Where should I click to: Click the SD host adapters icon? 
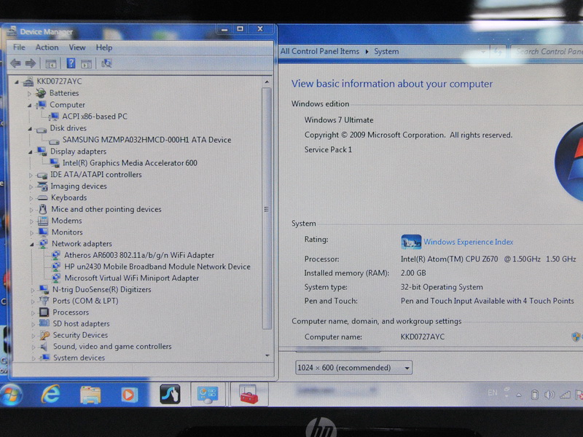point(44,323)
